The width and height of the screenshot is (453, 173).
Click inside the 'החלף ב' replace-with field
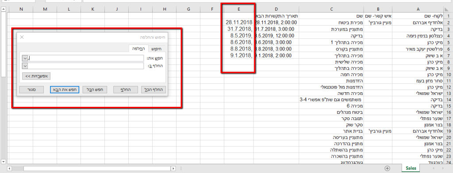86,66
